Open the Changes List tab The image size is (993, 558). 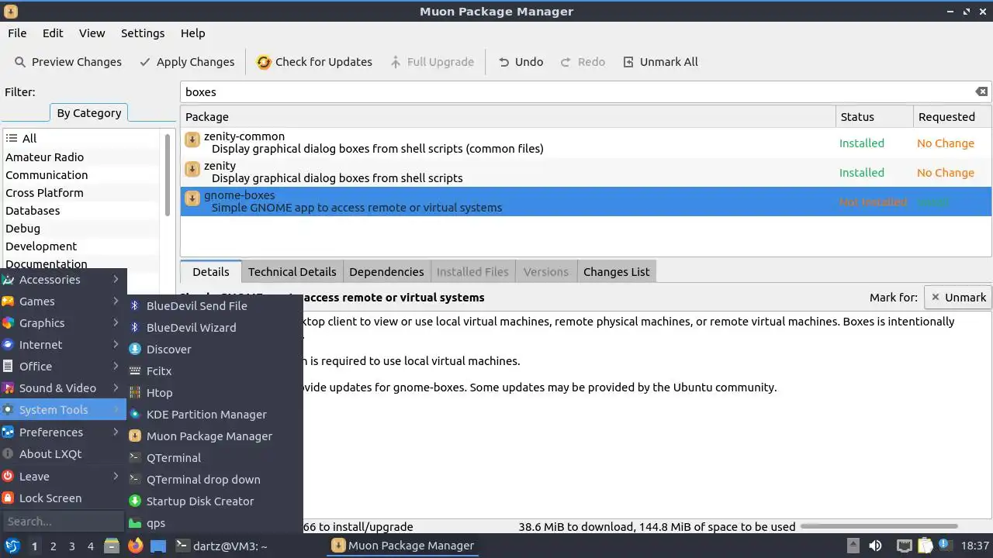click(617, 272)
